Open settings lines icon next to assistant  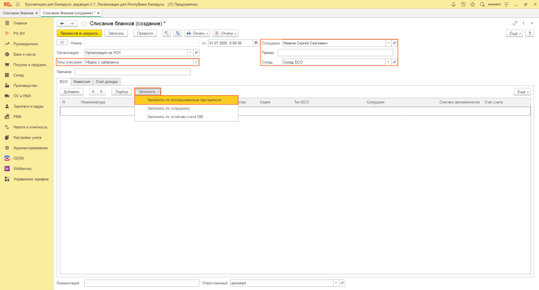(x=506, y=4)
